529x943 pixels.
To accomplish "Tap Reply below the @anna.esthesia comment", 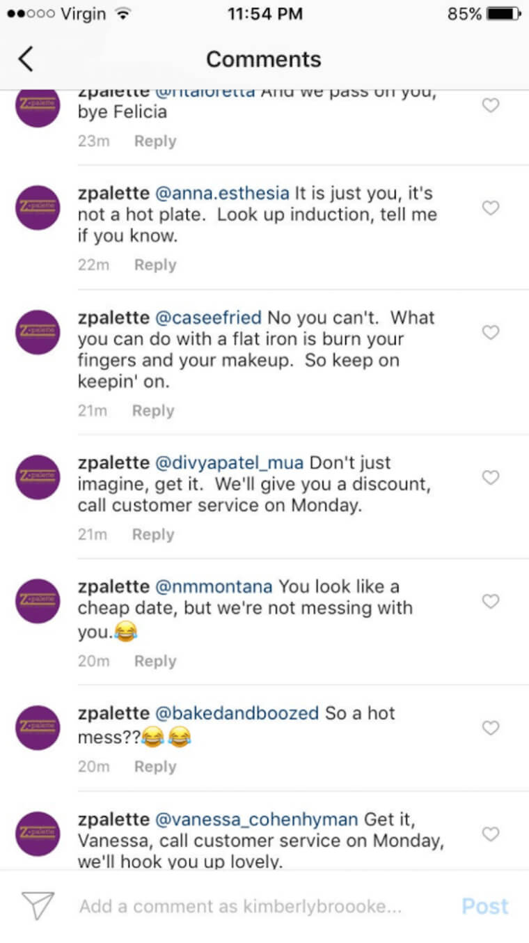I will (155, 265).
